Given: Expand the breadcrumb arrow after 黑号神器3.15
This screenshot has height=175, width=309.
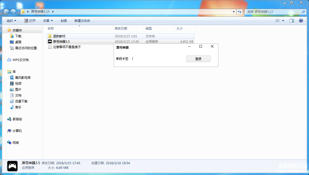Looking at the screenshot, I should click(53, 12).
